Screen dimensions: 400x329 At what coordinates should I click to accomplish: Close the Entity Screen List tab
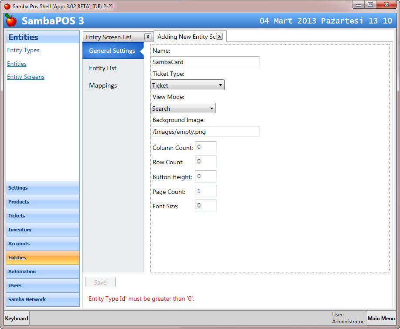point(148,37)
